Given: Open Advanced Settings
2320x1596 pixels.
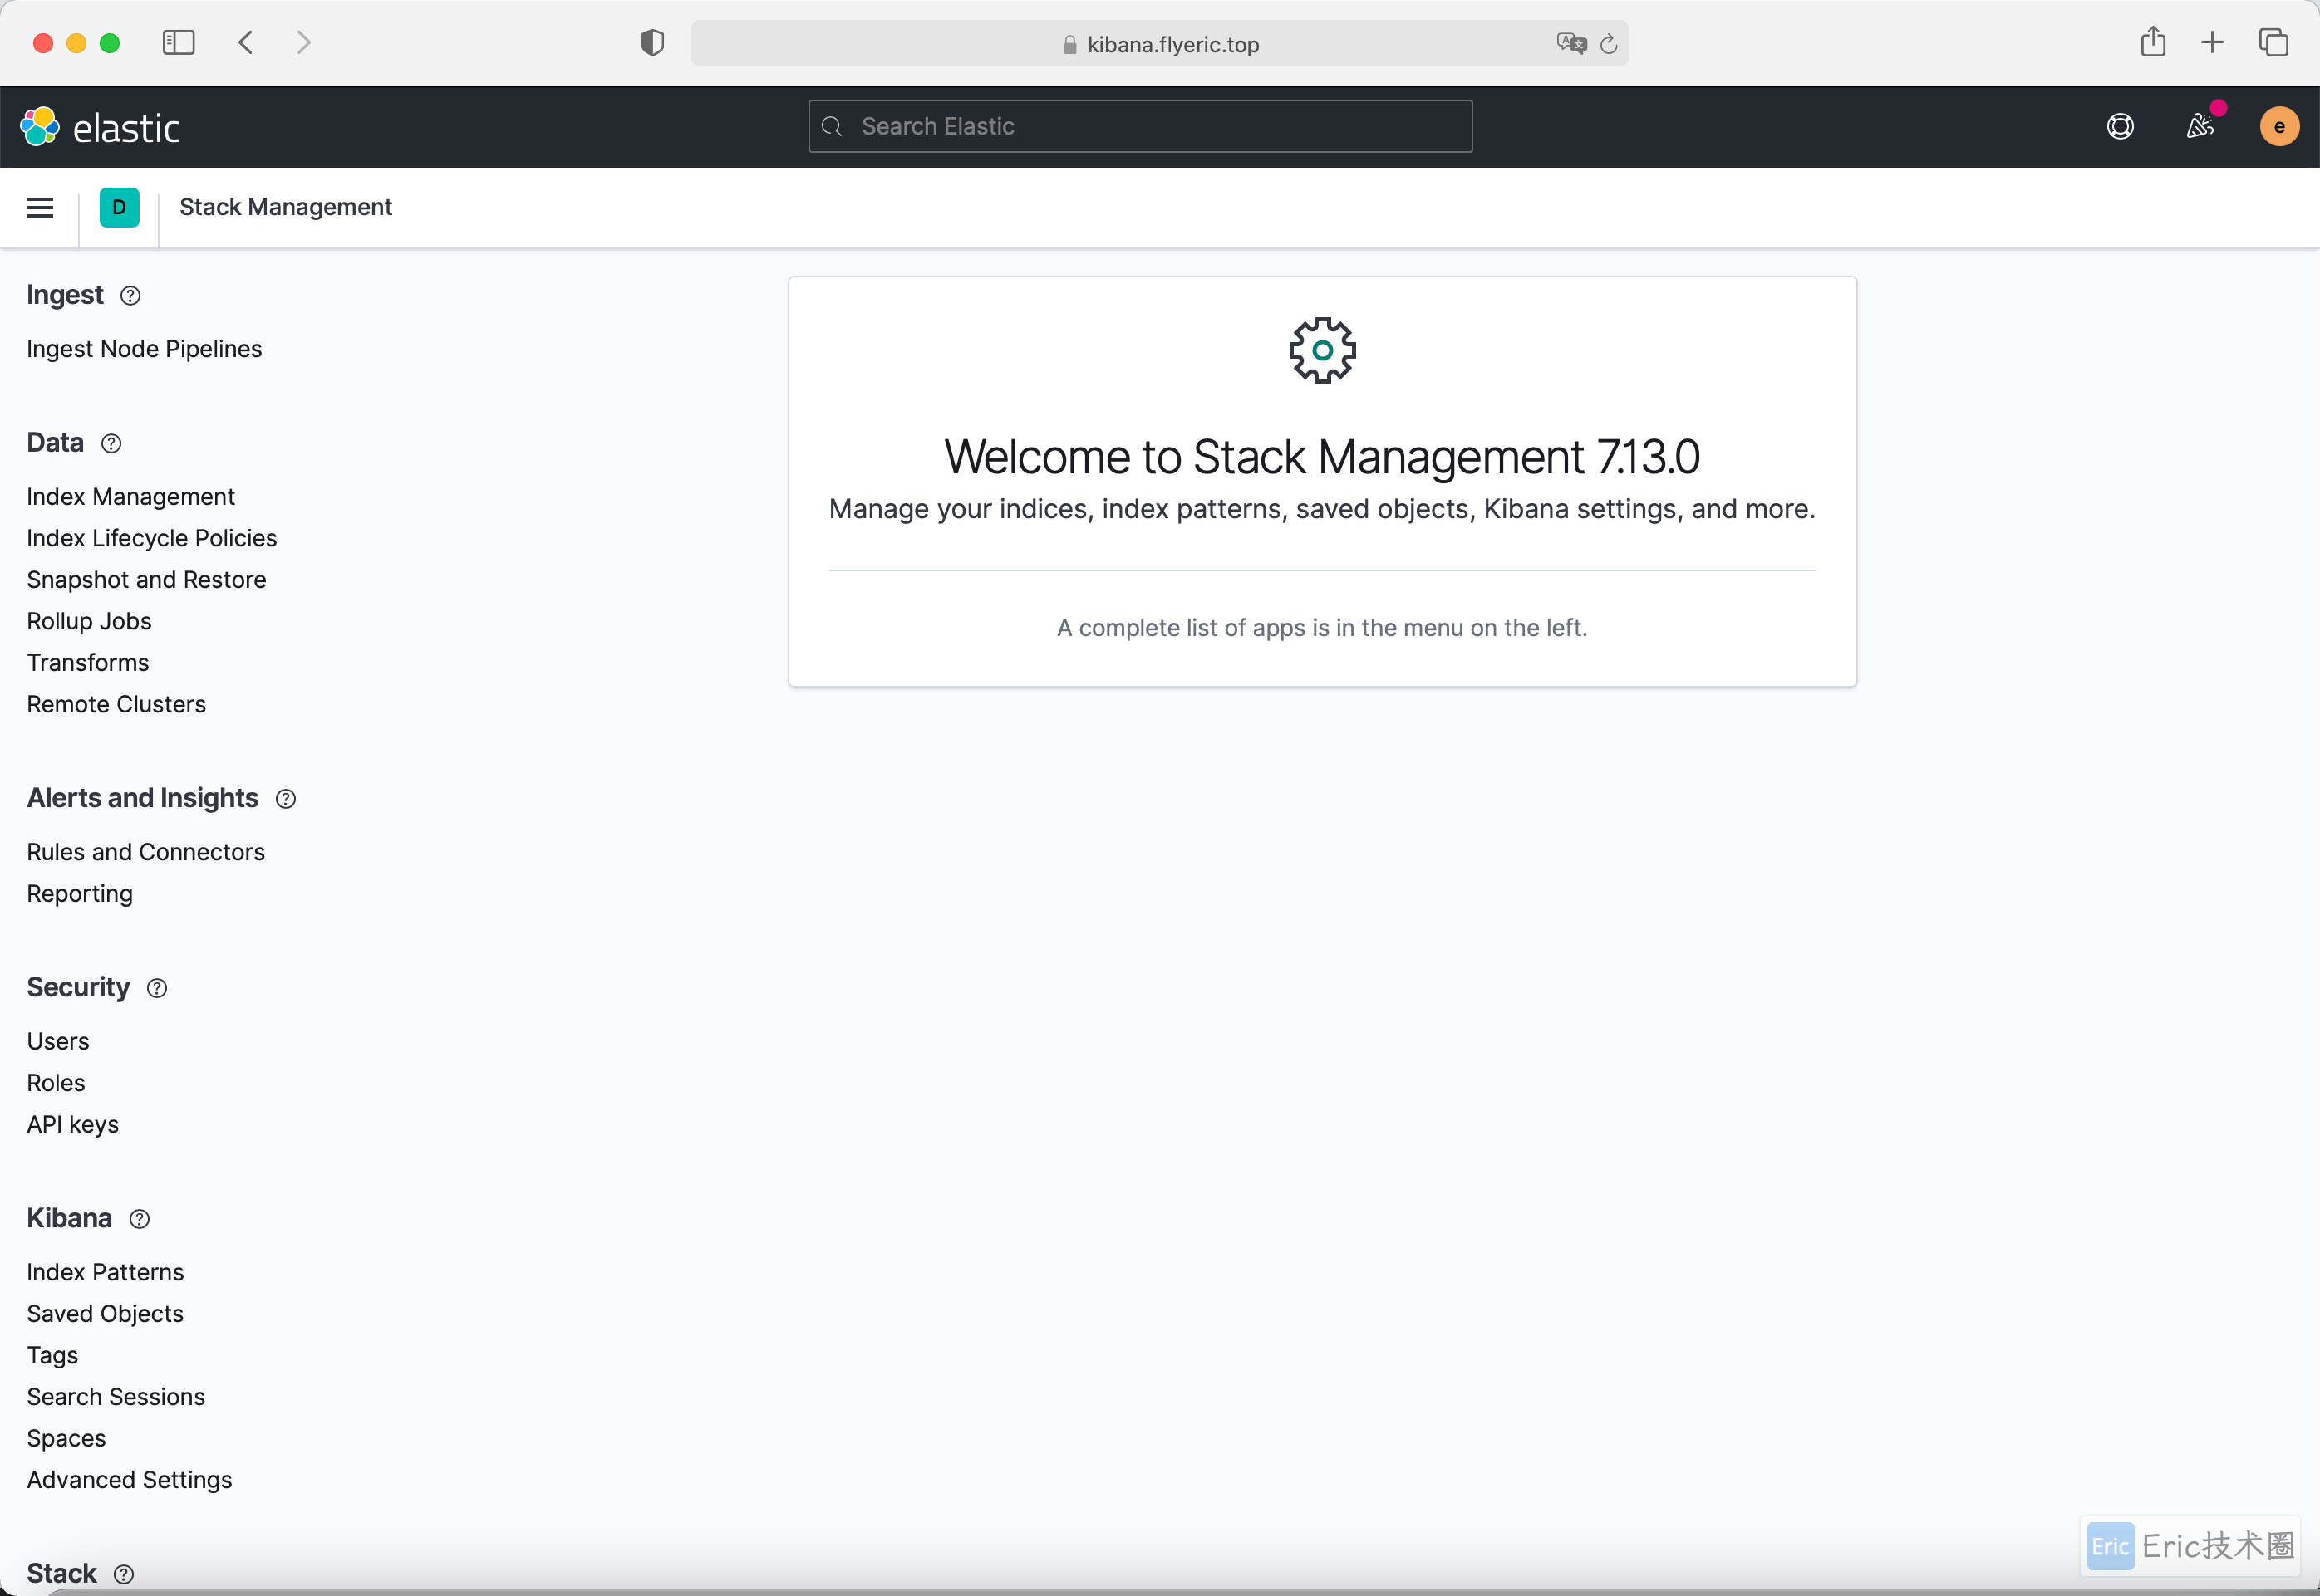Looking at the screenshot, I should [129, 1481].
